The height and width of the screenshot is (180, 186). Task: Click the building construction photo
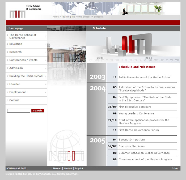point(67,47)
